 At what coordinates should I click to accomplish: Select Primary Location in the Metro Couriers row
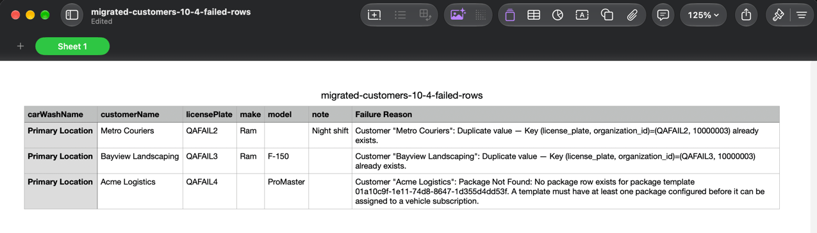(x=61, y=135)
